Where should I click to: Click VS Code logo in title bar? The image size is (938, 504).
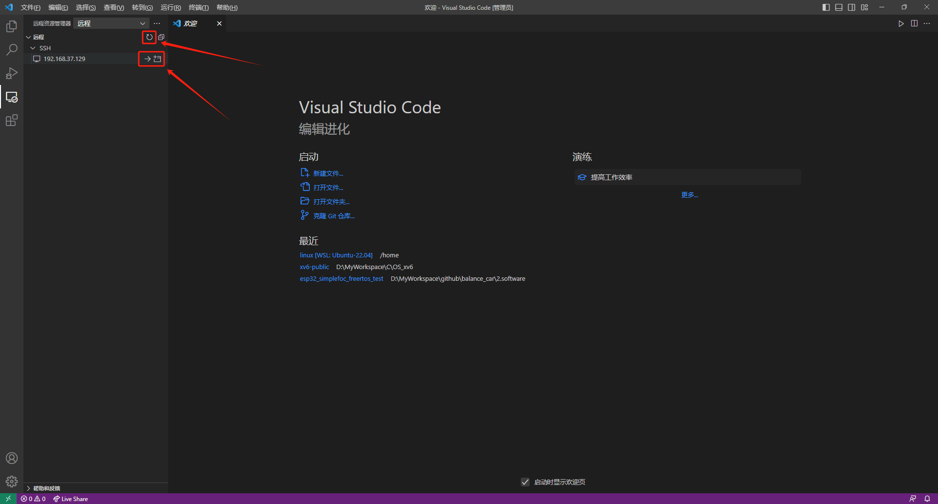(9, 7)
